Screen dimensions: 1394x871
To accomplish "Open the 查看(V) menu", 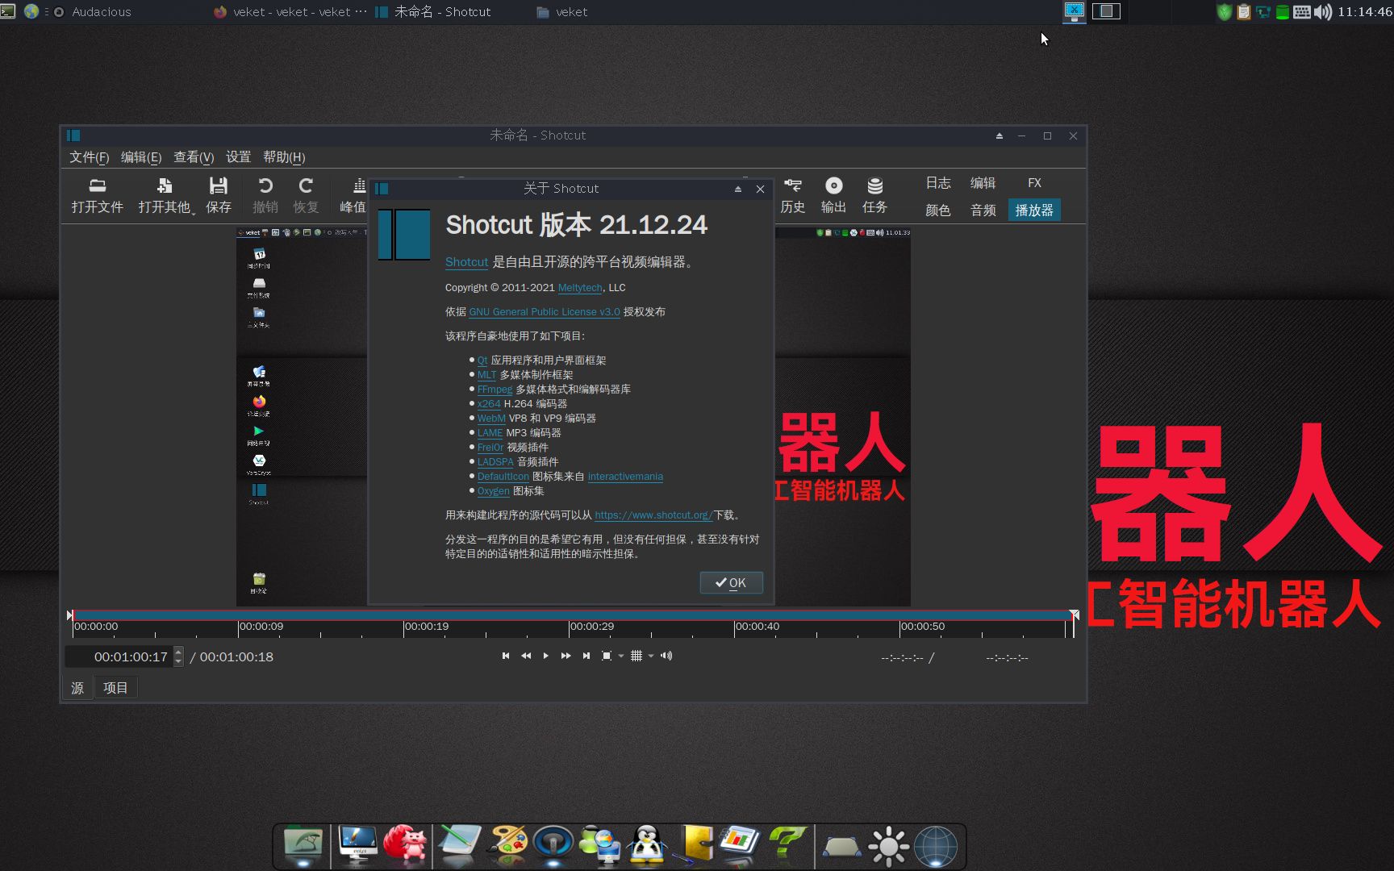I will click(194, 157).
